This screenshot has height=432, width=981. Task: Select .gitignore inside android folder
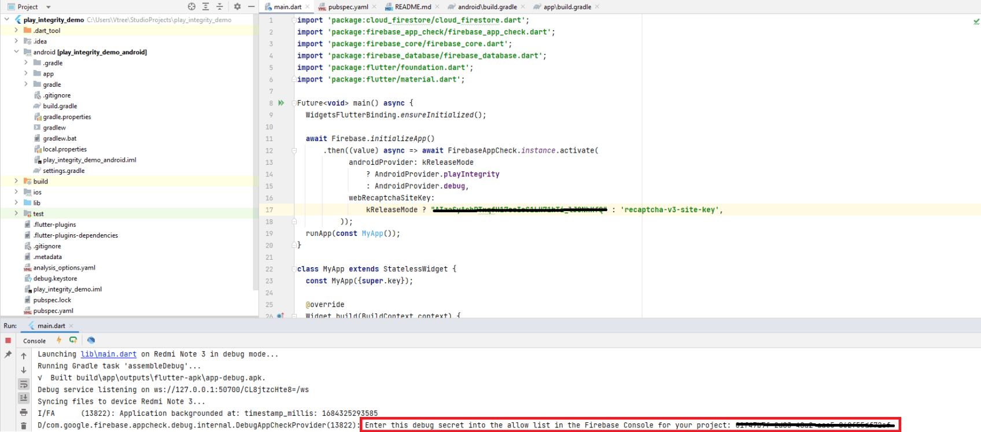(x=57, y=95)
